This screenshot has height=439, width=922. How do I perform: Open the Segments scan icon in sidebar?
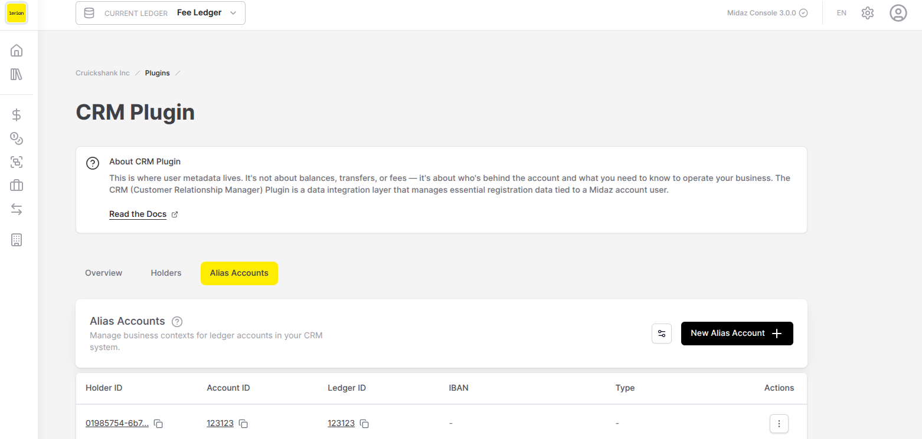pyautogui.click(x=17, y=162)
